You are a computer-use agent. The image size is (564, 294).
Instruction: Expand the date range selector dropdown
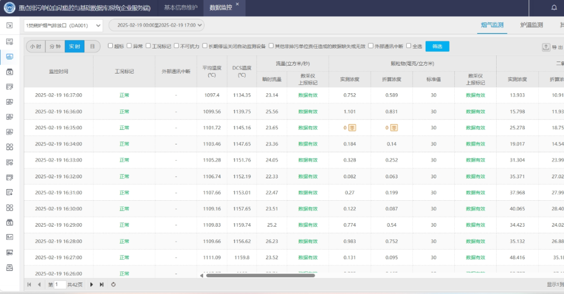[156, 25]
